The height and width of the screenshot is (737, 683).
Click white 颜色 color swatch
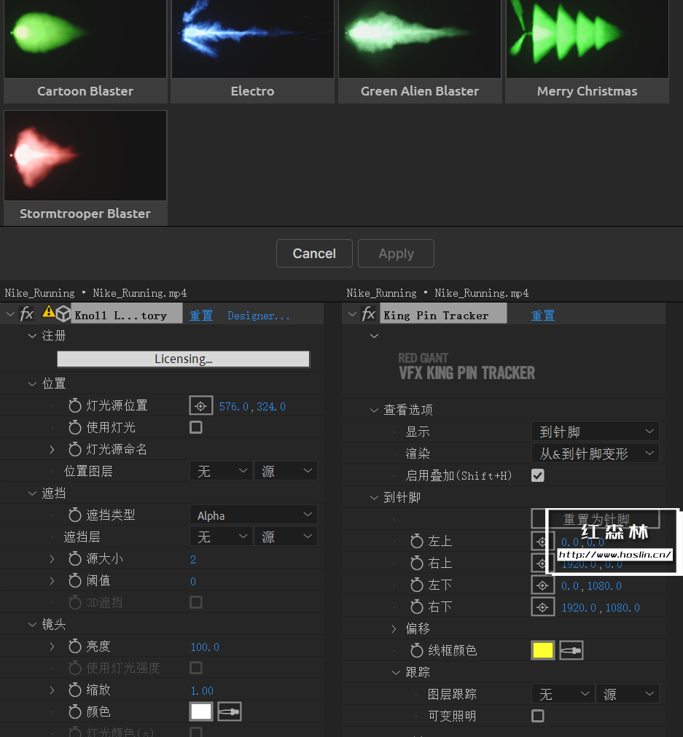tap(200, 711)
